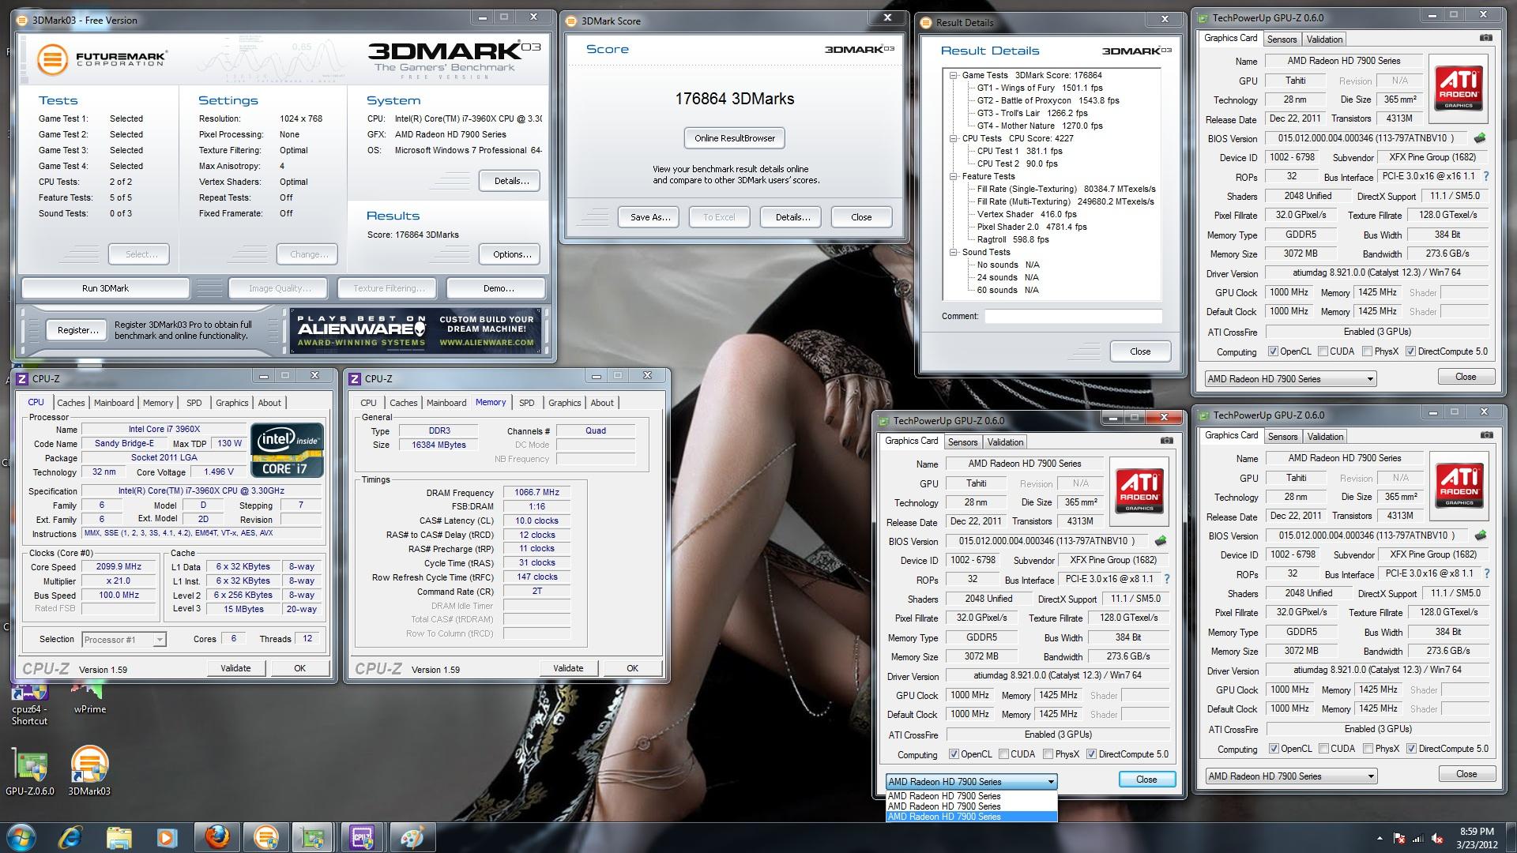Select 'GT1 - Wings of Fury' result row
This screenshot has width=1517, height=853.
1040,88
